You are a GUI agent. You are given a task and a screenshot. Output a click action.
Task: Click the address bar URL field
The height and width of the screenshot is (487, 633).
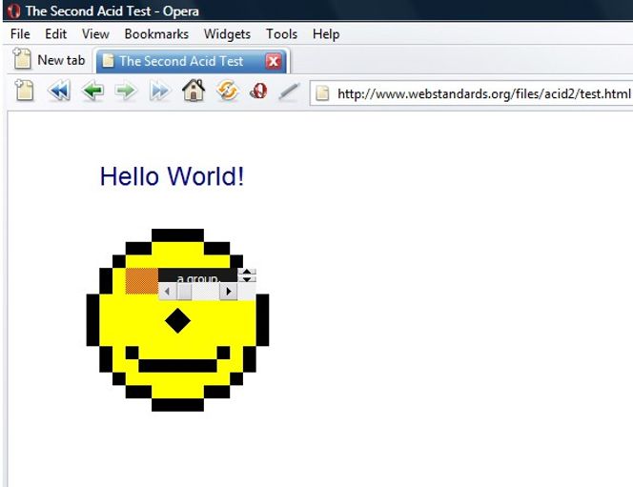471,93
